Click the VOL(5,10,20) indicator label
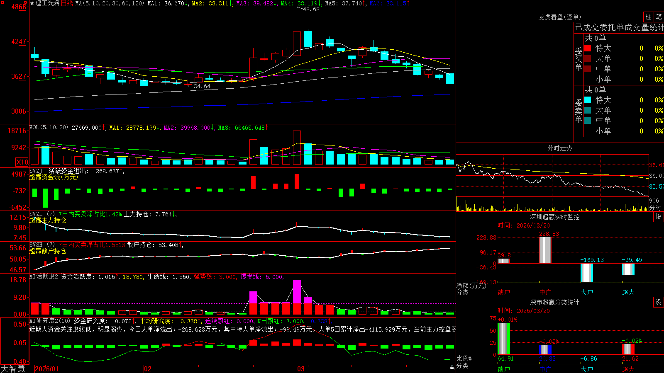Viewport: 664px width, 373px height. click(x=49, y=127)
